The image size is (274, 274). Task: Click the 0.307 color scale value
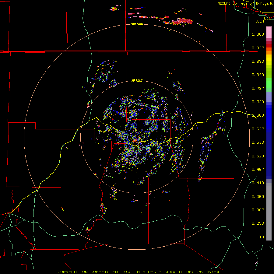point(258,210)
